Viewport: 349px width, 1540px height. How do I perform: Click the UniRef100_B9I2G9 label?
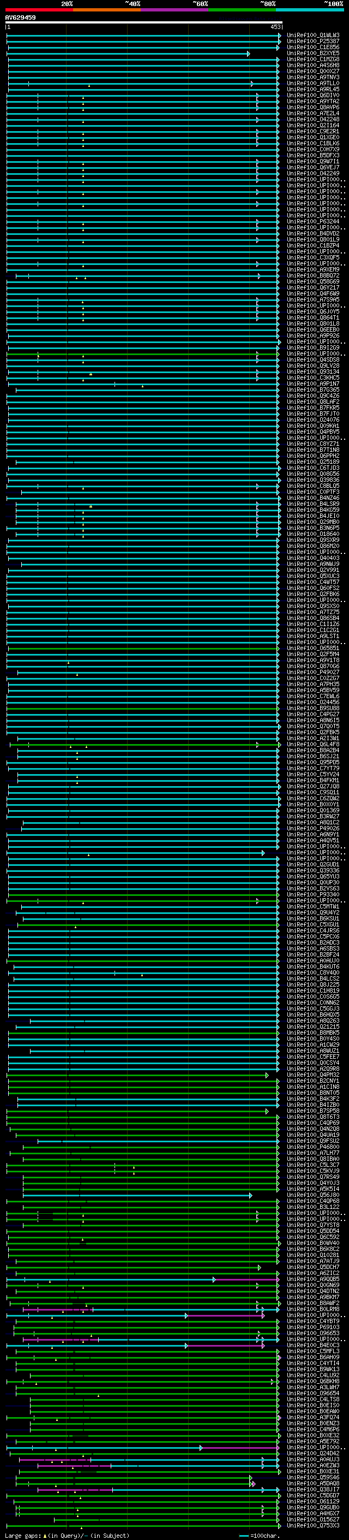313,347
